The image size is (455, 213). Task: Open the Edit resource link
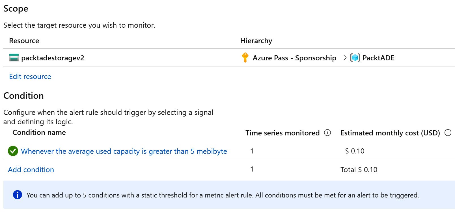click(x=30, y=76)
